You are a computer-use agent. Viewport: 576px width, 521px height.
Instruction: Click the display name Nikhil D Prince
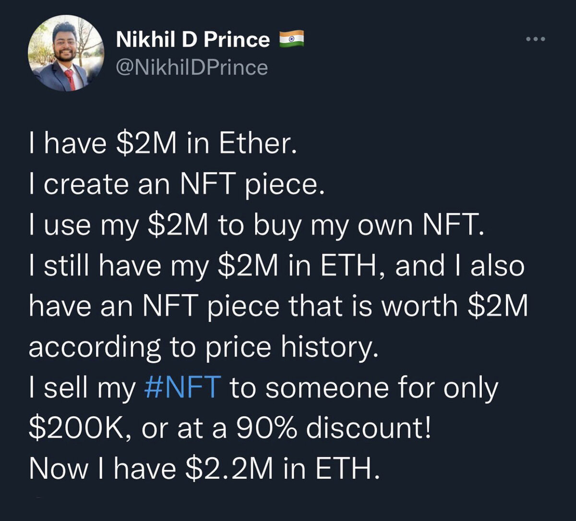[x=193, y=40]
